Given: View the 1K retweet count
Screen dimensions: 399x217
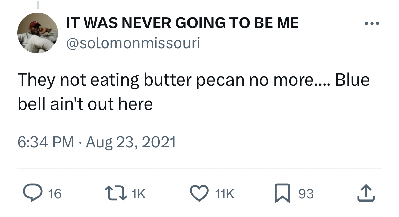Looking at the screenshot, I should point(138,194).
